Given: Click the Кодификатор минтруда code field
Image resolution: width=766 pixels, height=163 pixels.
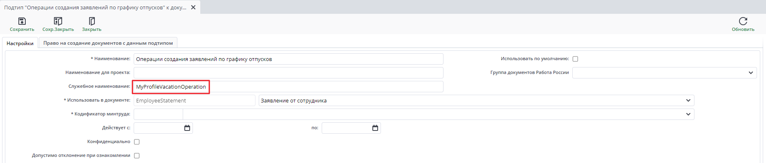Looking at the screenshot, I should pyautogui.click(x=158, y=114).
